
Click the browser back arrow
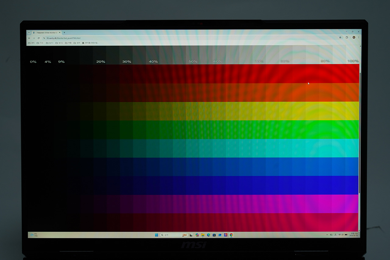29,38
